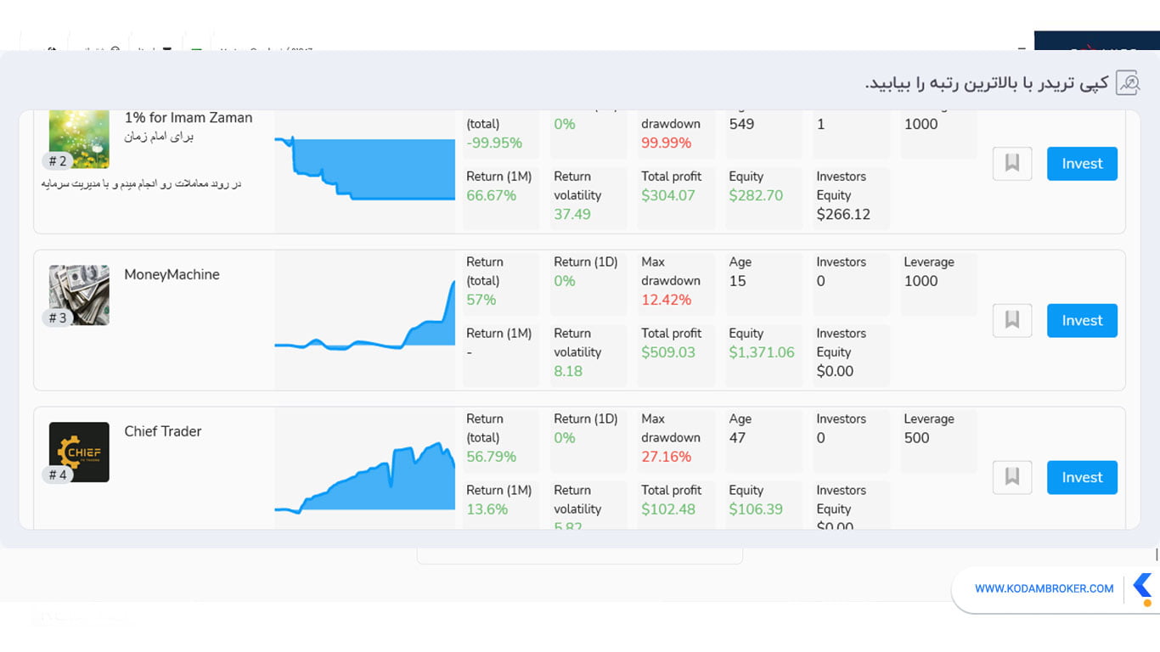Click the Kodam Broker logo icon
Image resolution: width=1160 pixels, height=652 pixels.
click(1143, 589)
